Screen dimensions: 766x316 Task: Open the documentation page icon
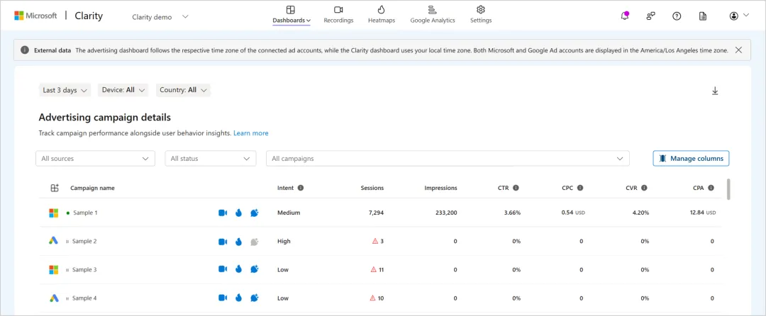702,16
